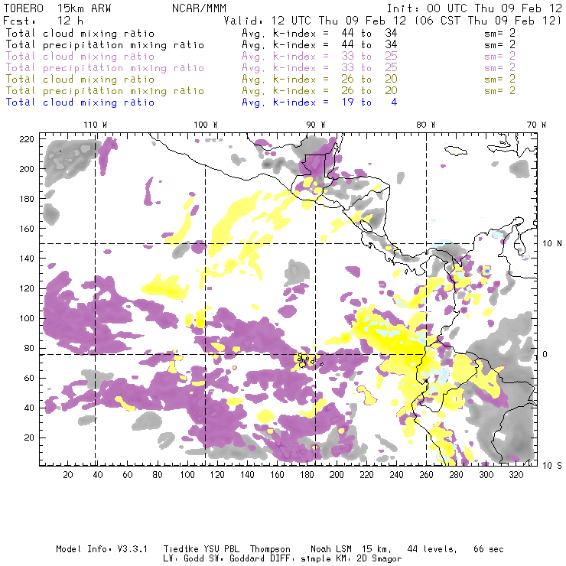566x566 pixels.
Task: Click the "100 W" longitude label
Action: [x=206, y=125]
